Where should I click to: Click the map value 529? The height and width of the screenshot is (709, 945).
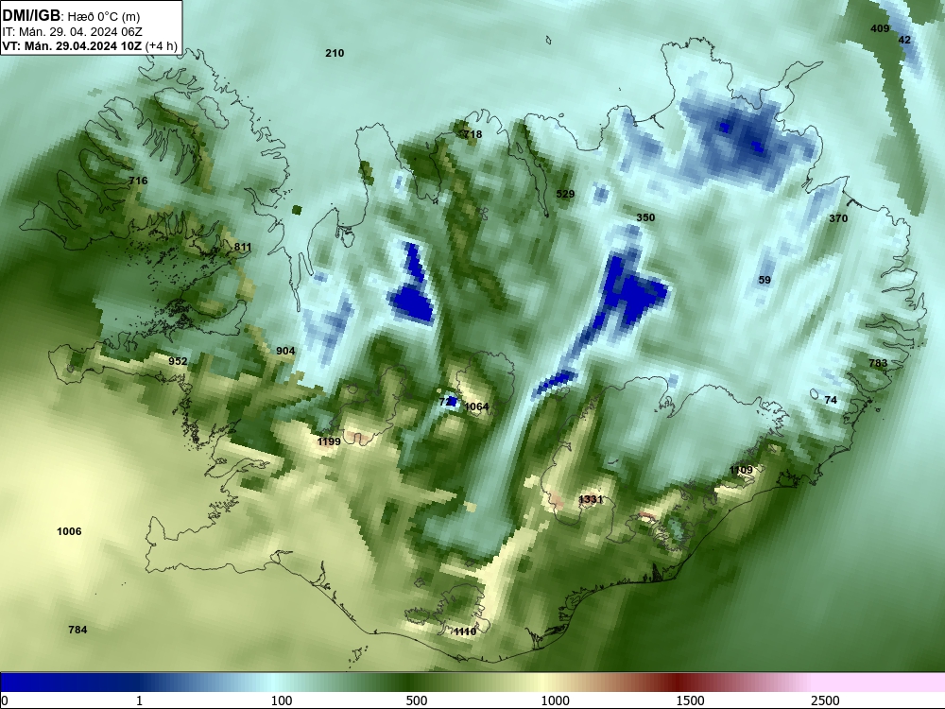click(x=565, y=194)
